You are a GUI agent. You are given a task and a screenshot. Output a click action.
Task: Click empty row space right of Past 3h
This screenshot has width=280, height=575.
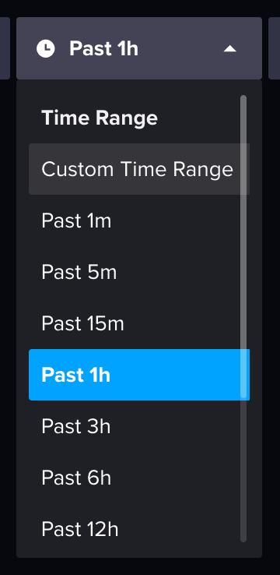click(x=176, y=426)
